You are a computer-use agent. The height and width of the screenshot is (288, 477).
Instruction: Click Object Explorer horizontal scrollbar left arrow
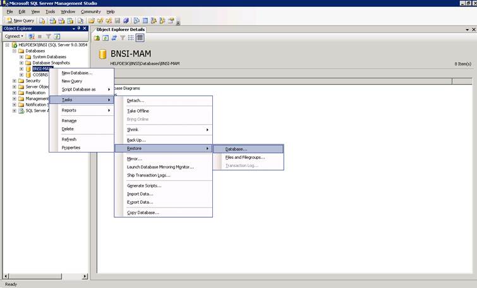(6, 276)
